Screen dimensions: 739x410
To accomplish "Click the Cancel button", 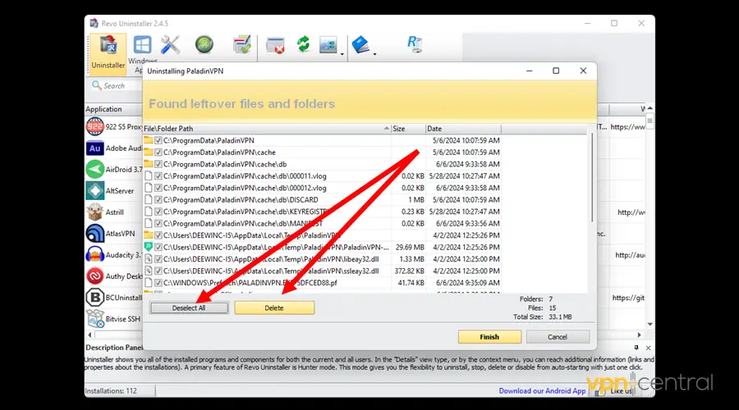I will pos(558,337).
